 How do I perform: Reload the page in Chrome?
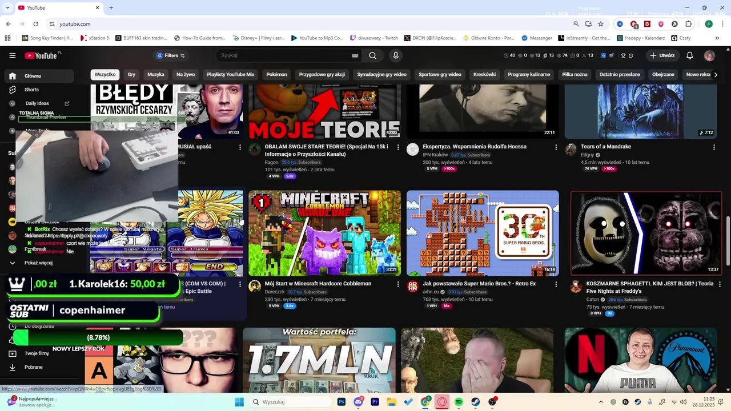[x=35, y=24]
